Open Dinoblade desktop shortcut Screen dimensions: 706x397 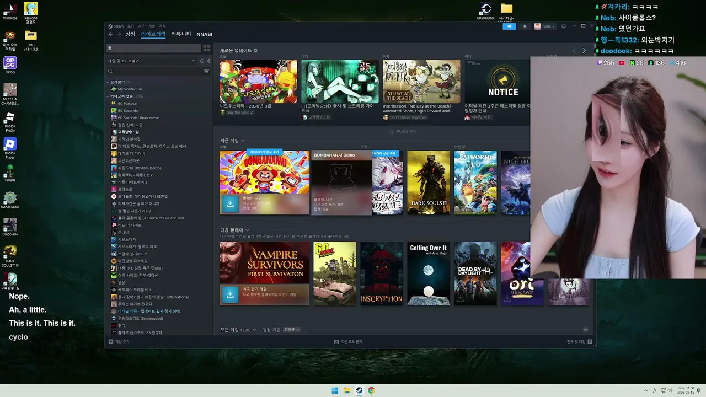(x=10, y=227)
